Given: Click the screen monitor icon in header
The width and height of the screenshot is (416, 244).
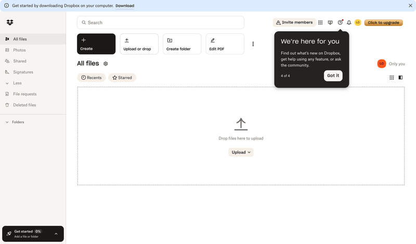Looking at the screenshot, I should 330,22.
